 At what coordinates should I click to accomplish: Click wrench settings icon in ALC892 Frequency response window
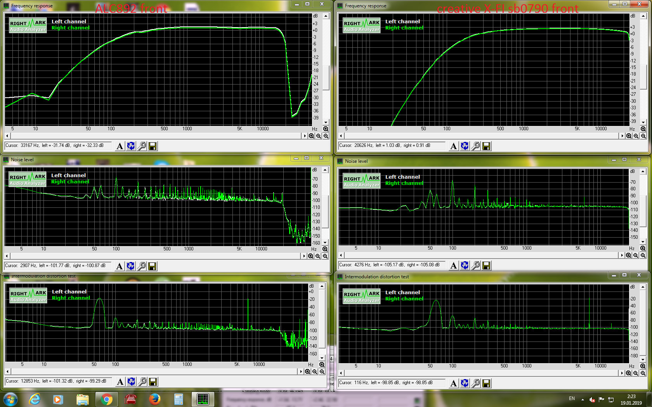[142, 146]
